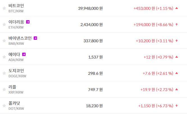
Task: Click the 이더리움 price 2,434,000 원
Action: pyautogui.click(x=92, y=24)
